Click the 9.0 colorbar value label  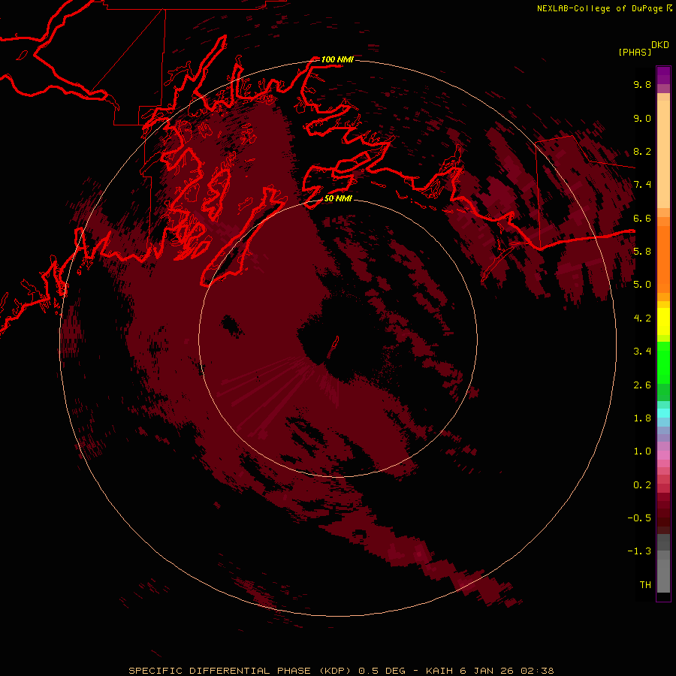click(642, 118)
